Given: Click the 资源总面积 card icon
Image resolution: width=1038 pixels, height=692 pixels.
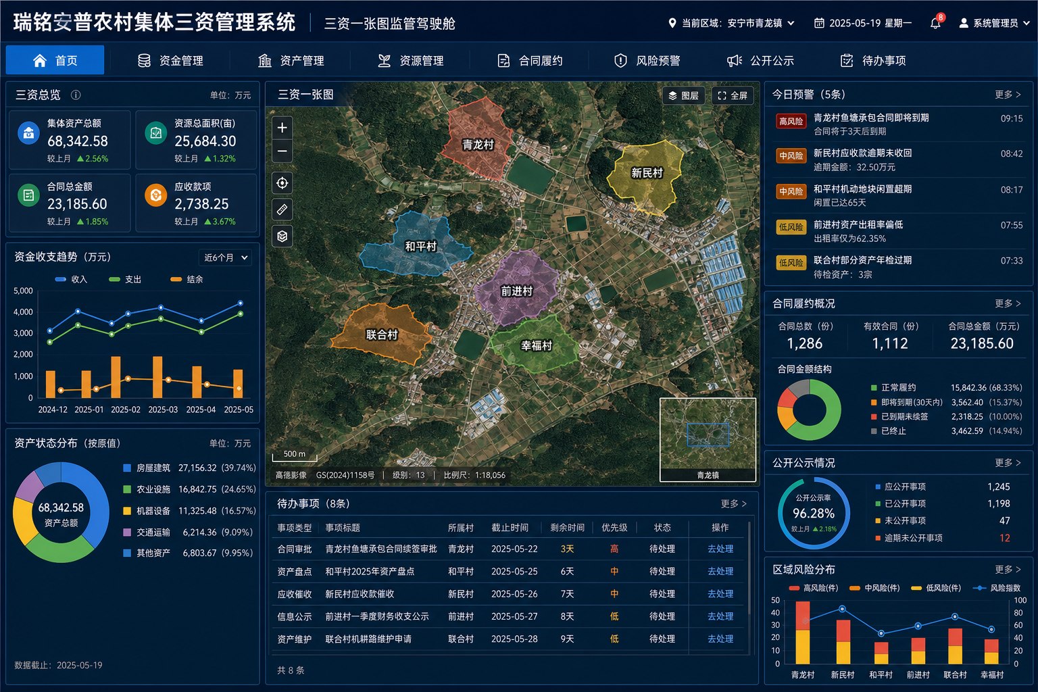Looking at the screenshot, I should point(156,133).
